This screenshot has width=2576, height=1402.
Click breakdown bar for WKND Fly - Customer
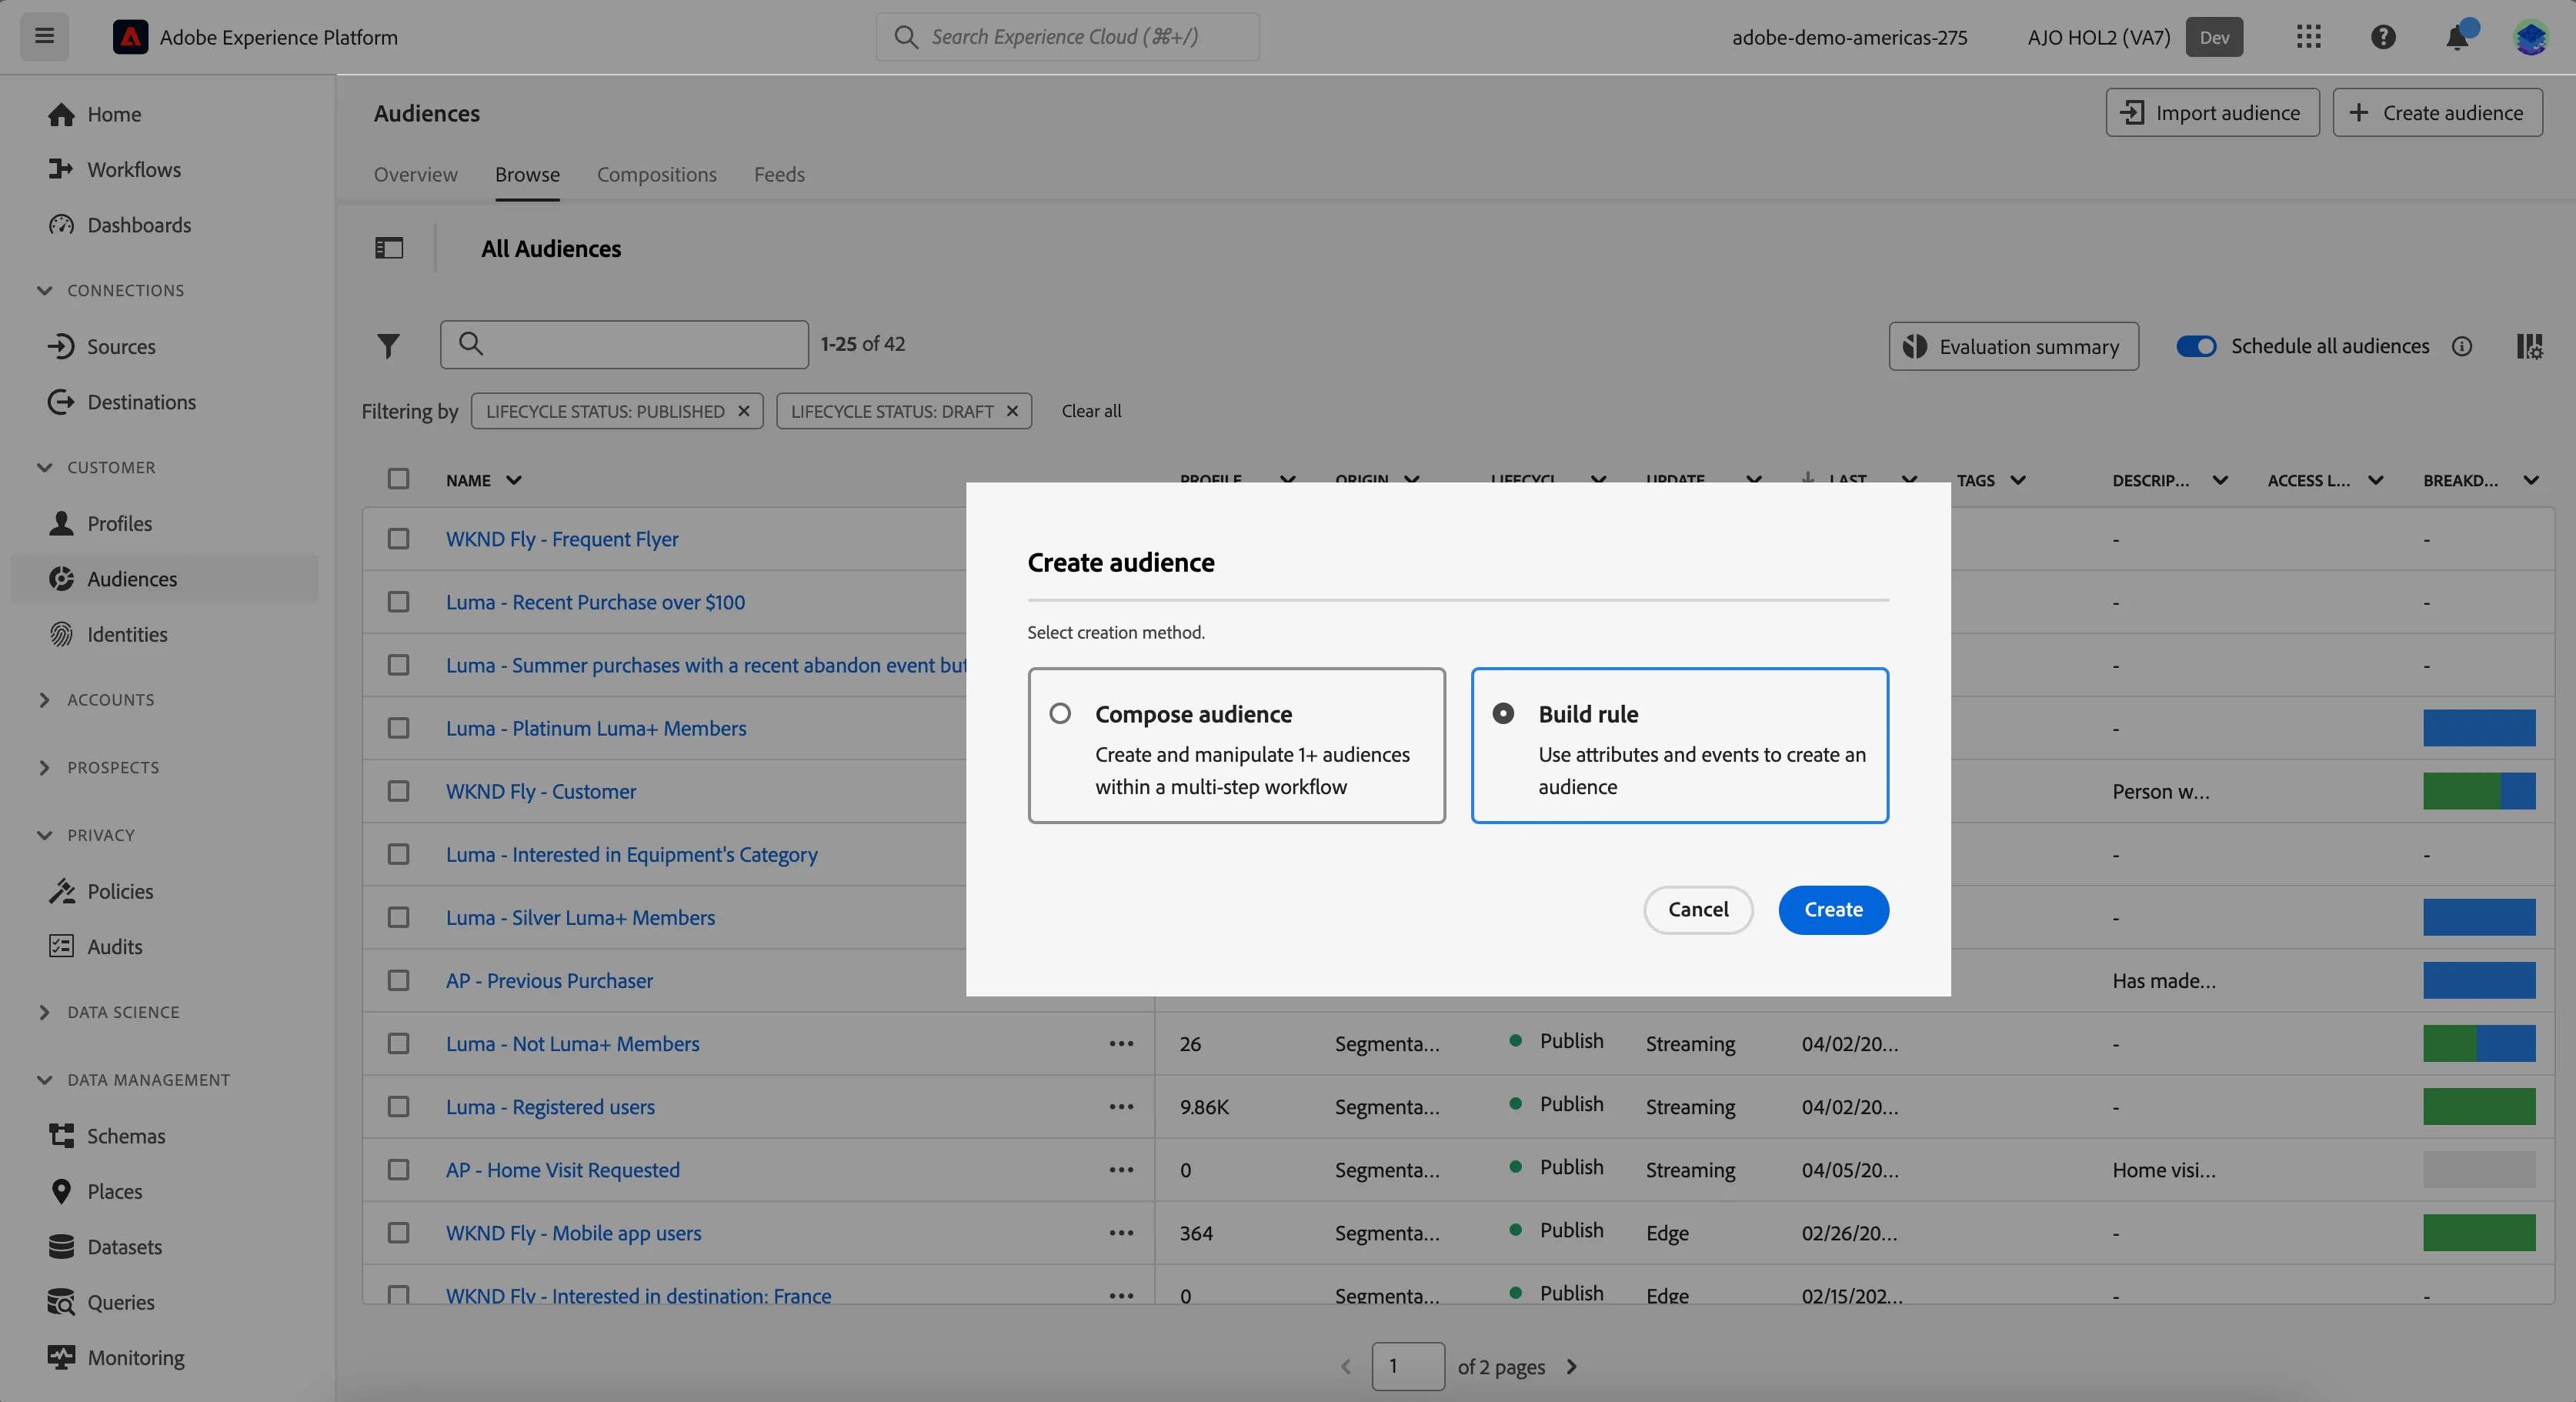pyautogui.click(x=2479, y=791)
